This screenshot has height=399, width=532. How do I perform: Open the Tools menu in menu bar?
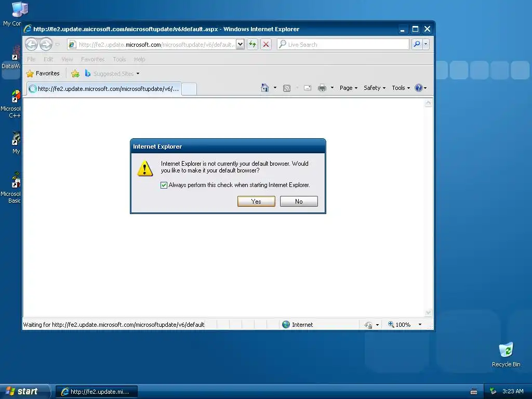[x=119, y=59]
